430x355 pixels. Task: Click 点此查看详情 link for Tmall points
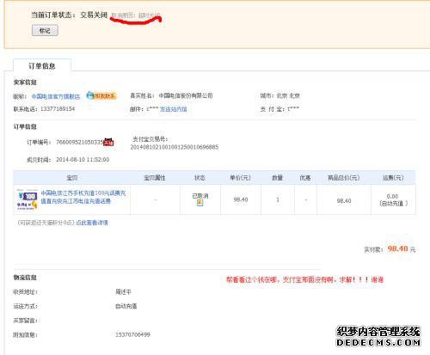[92, 223]
